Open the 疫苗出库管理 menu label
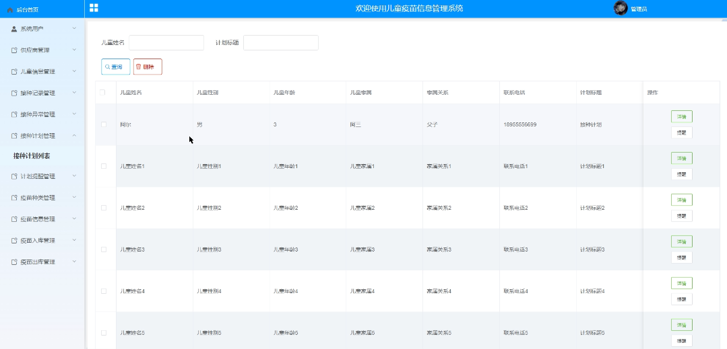The height and width of the screenshot is (349, 727). (38, 262)
